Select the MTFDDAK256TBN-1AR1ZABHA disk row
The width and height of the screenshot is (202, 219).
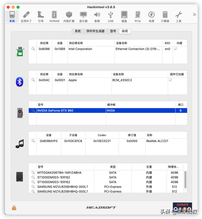106,173
